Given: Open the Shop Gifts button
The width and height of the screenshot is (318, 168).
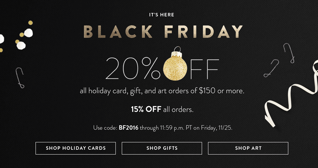Looking at the screenshot, I should 162,148.
